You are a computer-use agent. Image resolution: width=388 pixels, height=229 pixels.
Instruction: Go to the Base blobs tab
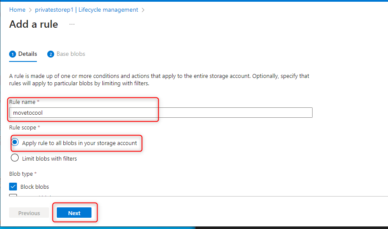coord(71,54)
